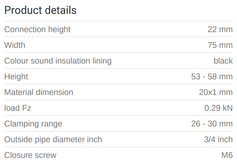
Task: Select the black colour value
Action: [223, 61]
